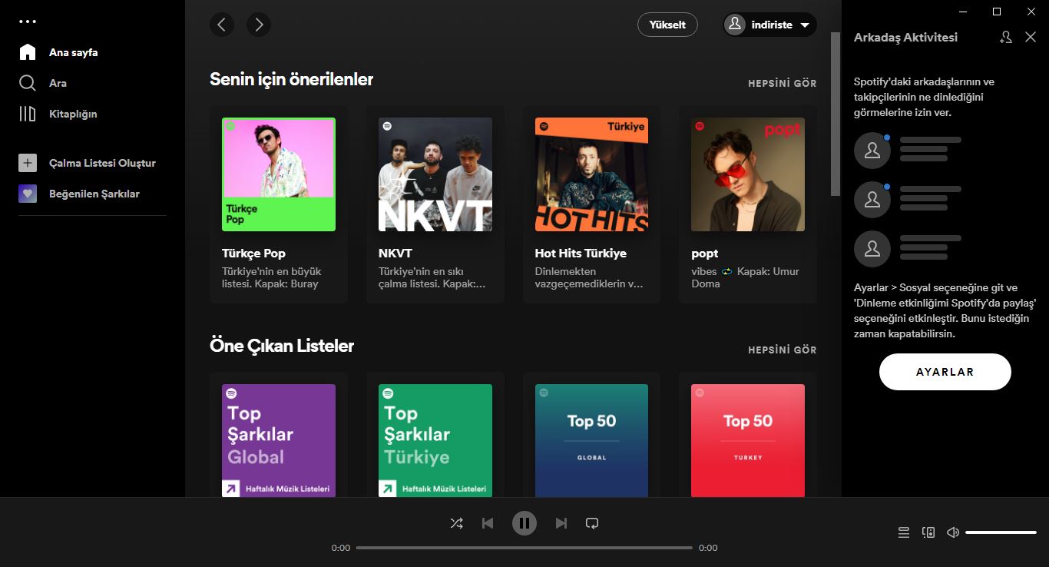The image size is (1049, 567).
Task: Toggle shuffle playback
Action: [x=456, y=523]
